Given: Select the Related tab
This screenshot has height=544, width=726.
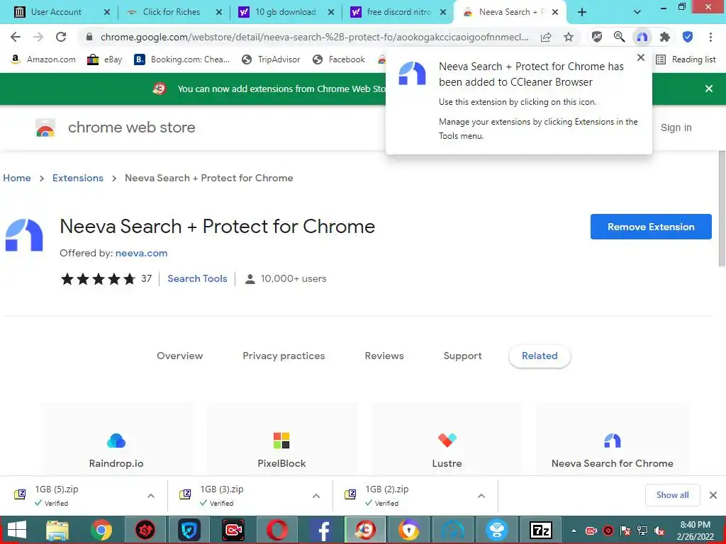Looking at the screenshot, I should pos(540,356).
